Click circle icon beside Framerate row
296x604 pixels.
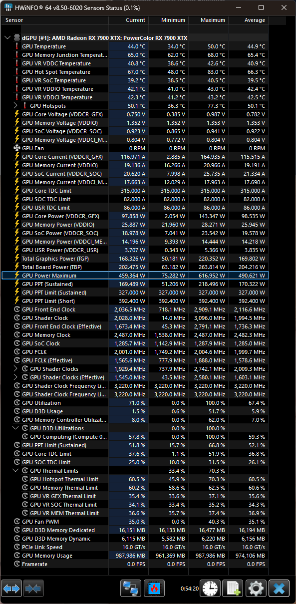(x=17, y=564)
